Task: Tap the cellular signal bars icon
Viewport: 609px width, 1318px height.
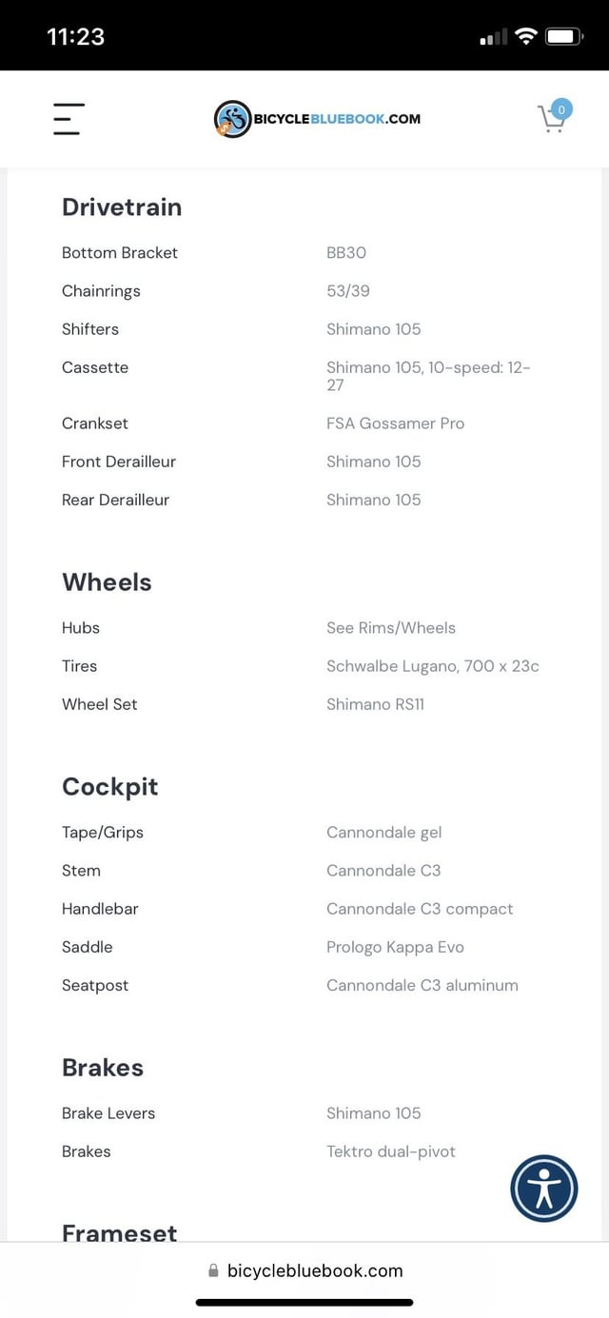Action: click(493, 38)
